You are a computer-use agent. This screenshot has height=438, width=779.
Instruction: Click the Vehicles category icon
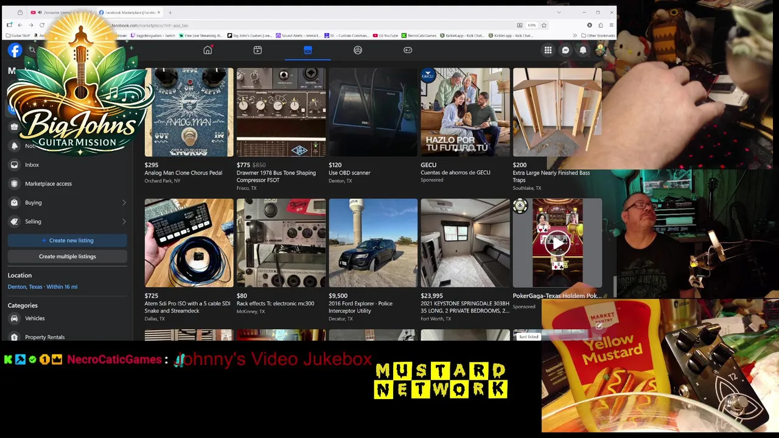click(x=15, y=318)
